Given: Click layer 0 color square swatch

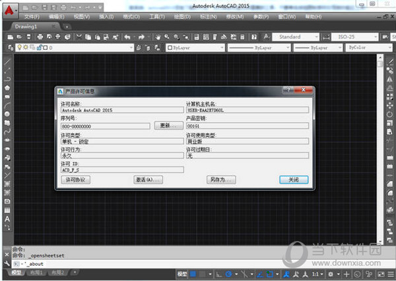Looking at the screenshot, I should 45,47.
